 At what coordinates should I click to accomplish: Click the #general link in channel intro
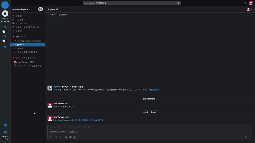pyautogui.click(x=57, y=87)
